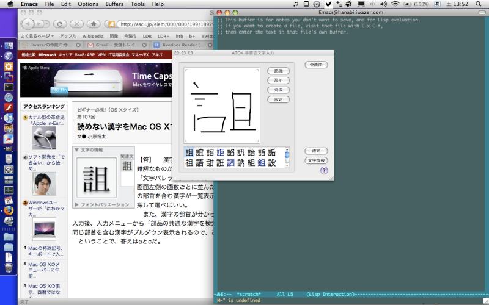Click the あ input method menu icon

[x=437, y=4]
